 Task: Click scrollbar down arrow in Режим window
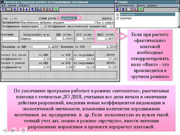click(x=178, y=26)
